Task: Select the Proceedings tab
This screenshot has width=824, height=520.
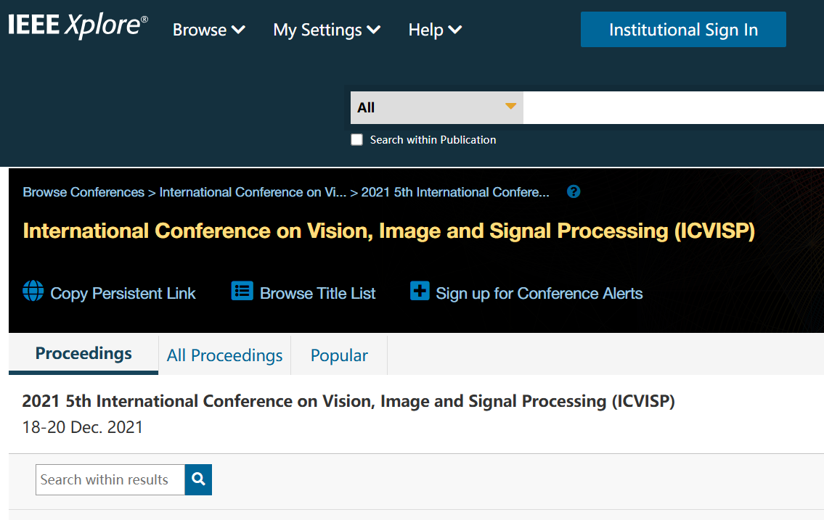Action: click(x=83, y=353)
